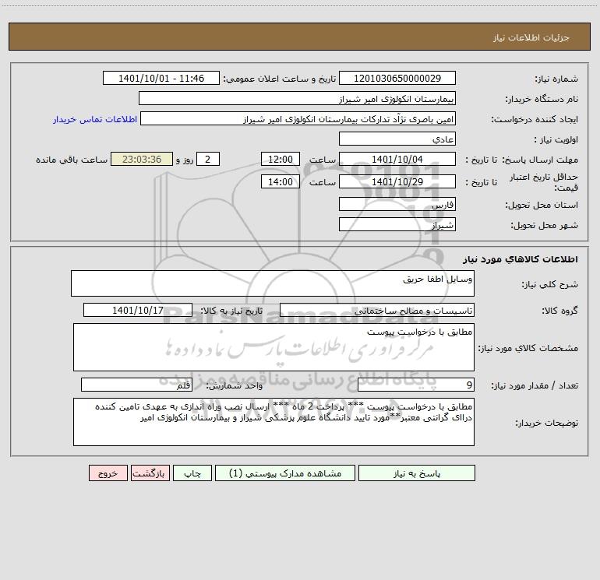Click the پاسخ به نیاز button
This screenshot has width=600, height=580.
click(416, 473)
